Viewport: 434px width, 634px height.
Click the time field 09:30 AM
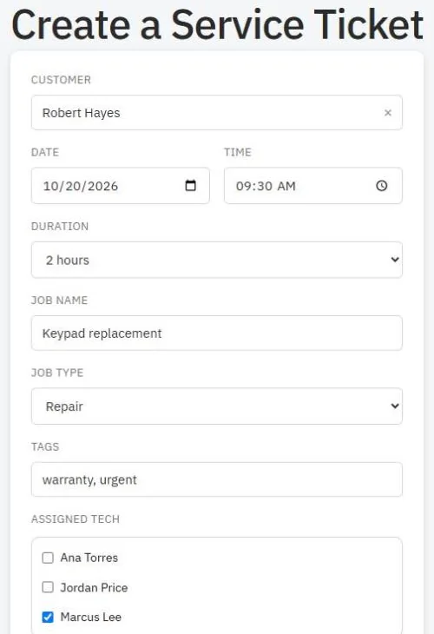pyautogui.click(x=313, y=186)
